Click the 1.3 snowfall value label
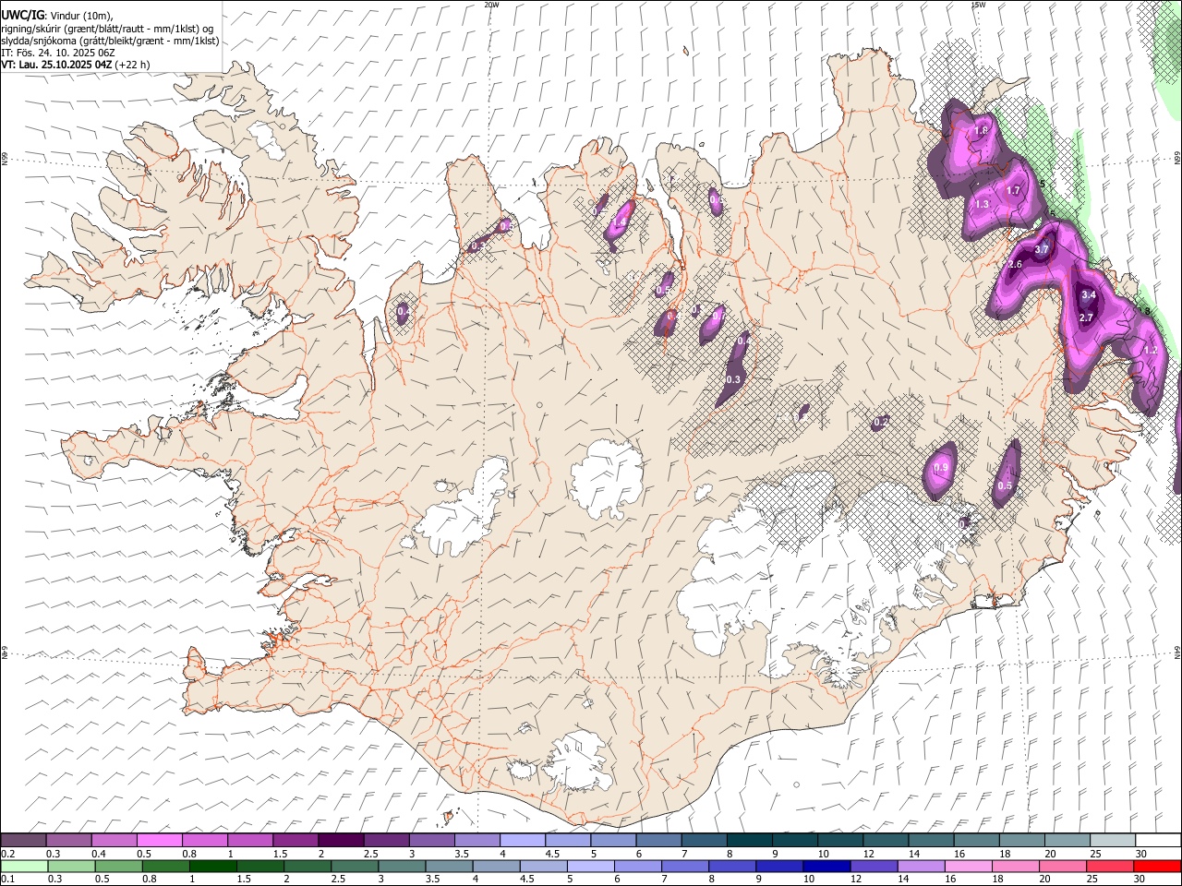The image size is (1182, 886). 982,205
